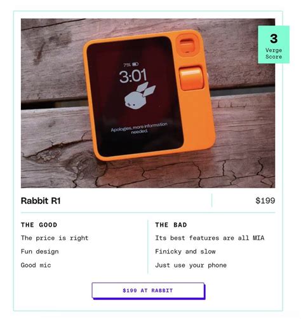
Task: Click the $199 price beside the title
Action: [265, 201]
